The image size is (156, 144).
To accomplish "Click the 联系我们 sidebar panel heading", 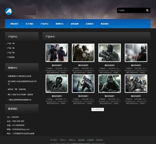I will tap(12, 109).
